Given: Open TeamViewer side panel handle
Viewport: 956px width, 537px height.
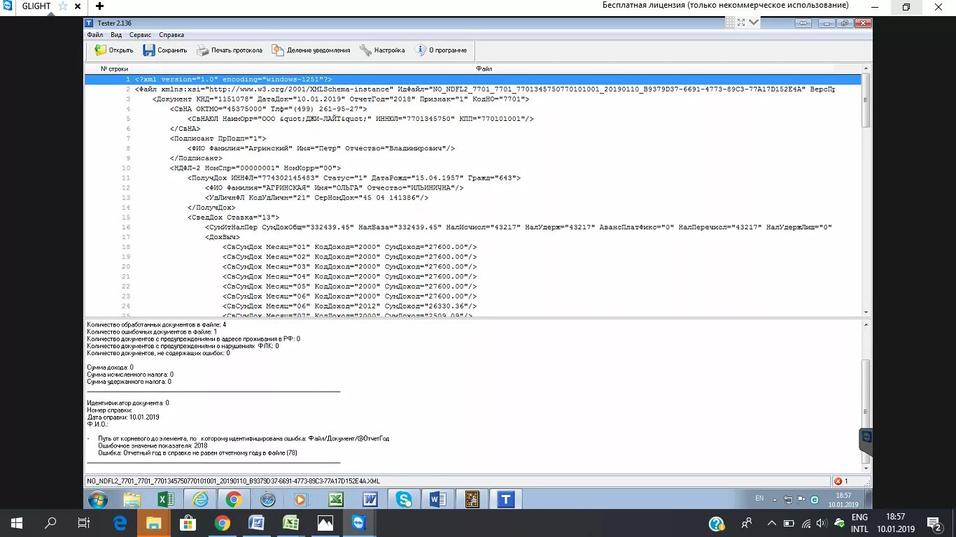Looking at the screenshot, I should 866,441.
